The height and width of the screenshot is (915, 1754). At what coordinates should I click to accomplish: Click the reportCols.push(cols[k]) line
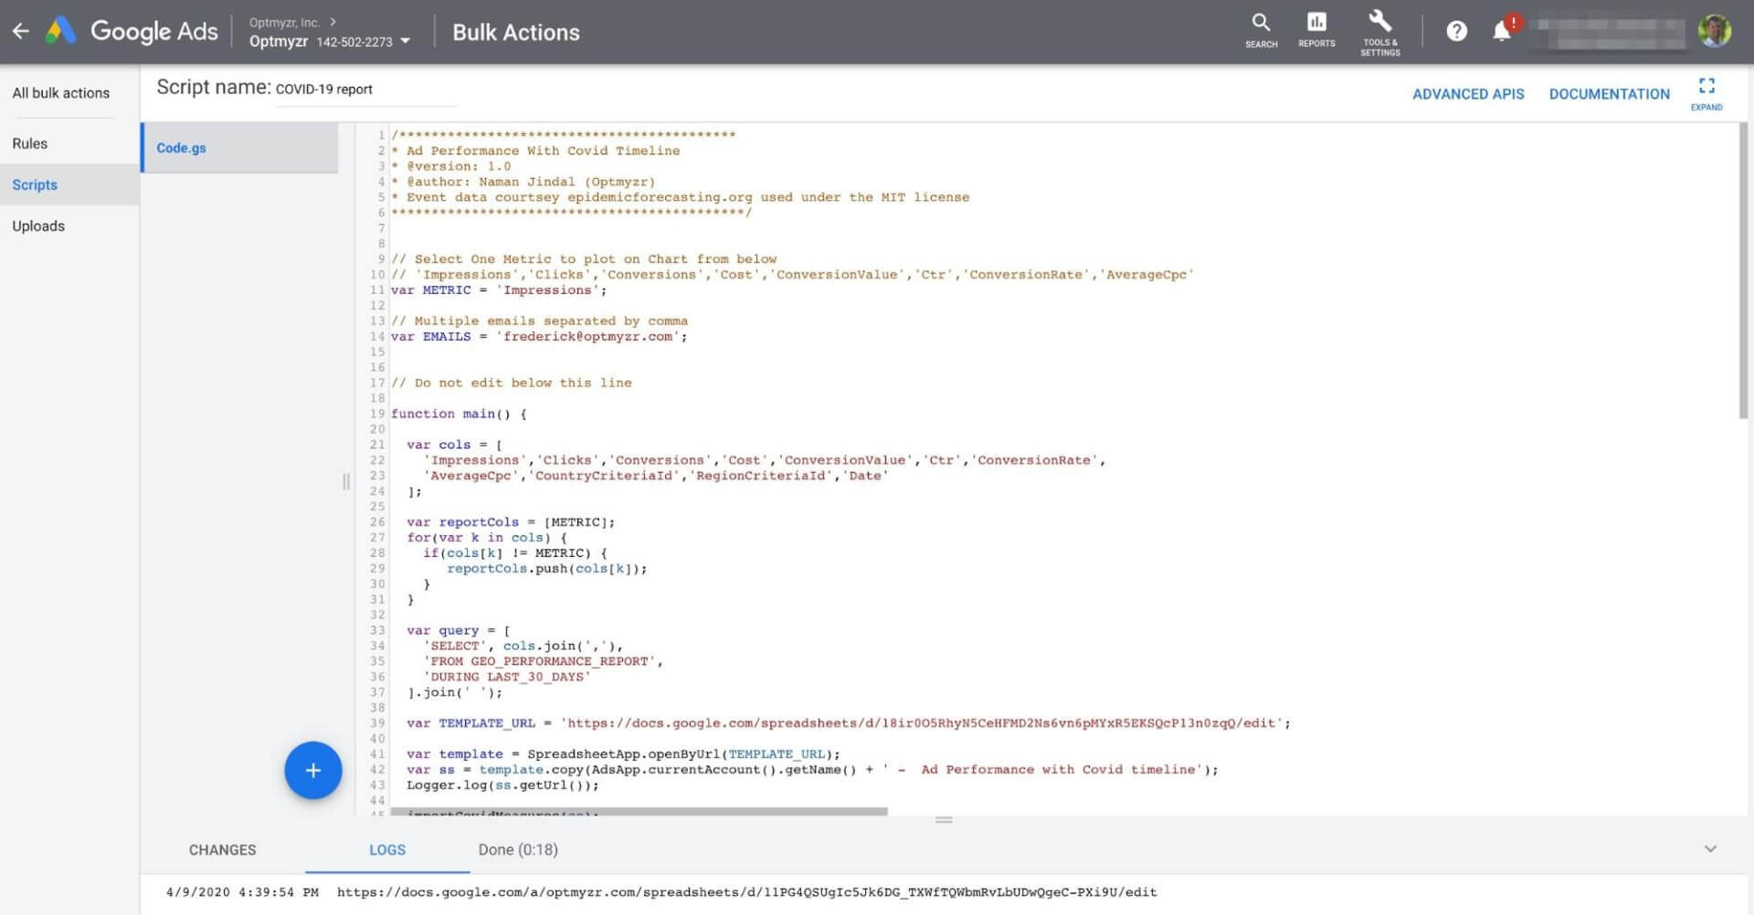click(547, 569)
